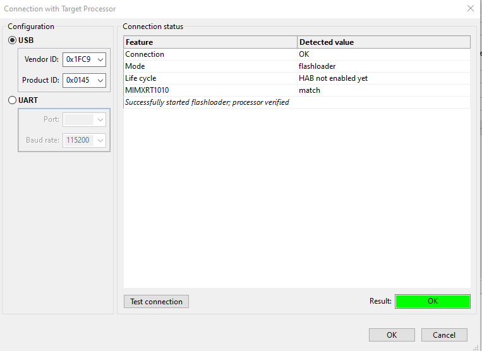Click the Feature column header
The width and height of the screenshot is (482, 351).
pyautogui.click(x=210, y=42)
